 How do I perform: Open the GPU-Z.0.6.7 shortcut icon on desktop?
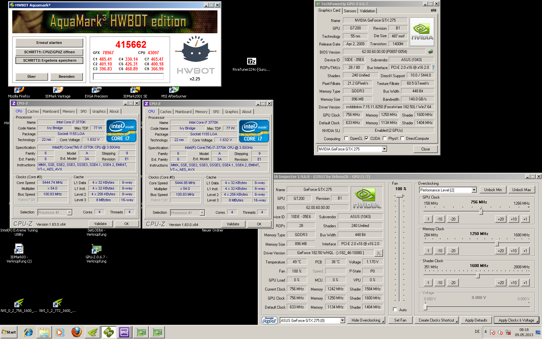coord(96,249)
